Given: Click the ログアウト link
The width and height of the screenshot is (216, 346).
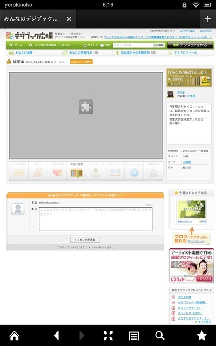Looking at the screenshot, I should [206, 31].
